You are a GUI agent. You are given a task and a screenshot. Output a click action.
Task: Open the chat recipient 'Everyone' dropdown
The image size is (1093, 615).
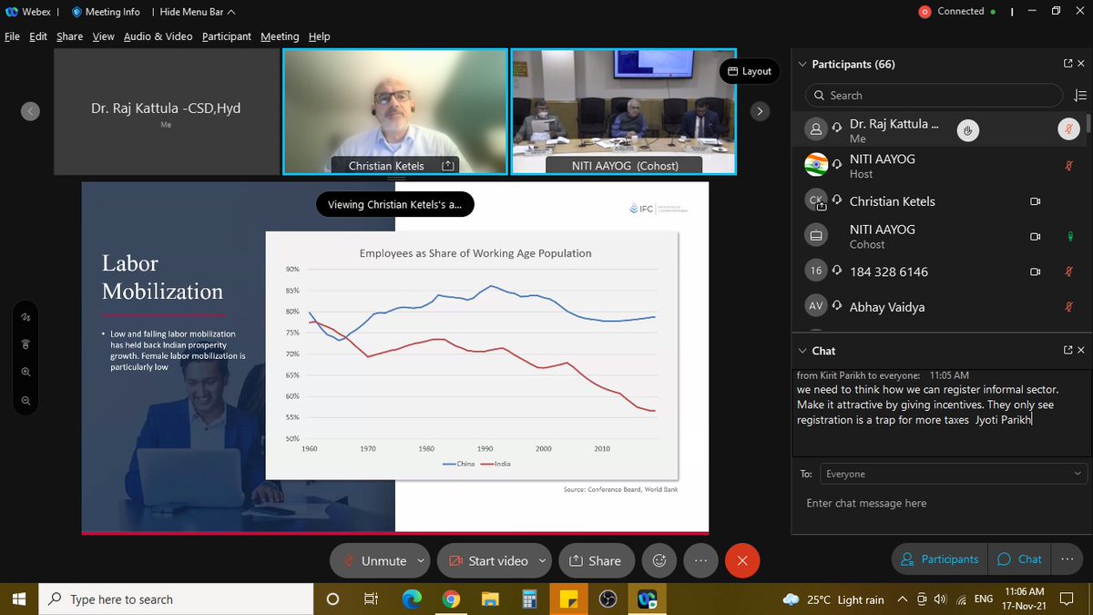(954, 474)
